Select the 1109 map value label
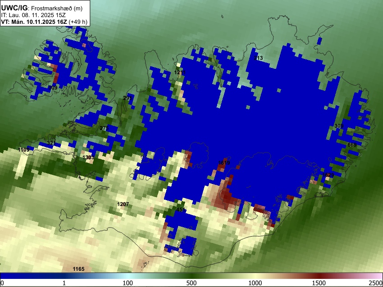The height and width of the screenshot is (287, 383). 24,149
